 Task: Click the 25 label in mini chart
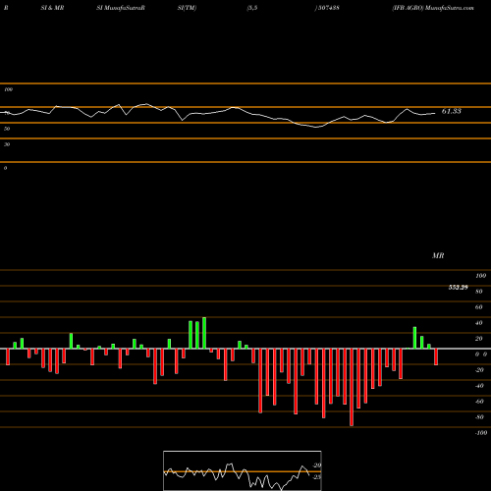click(x=317, y=477)
